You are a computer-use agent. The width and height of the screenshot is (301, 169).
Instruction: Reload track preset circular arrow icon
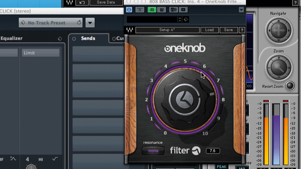(79, 23)
